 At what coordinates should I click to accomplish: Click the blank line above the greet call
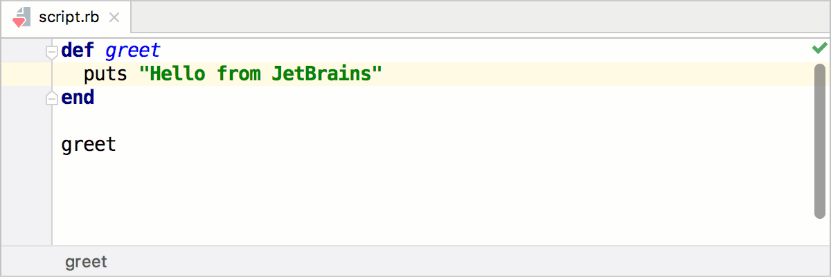(x=277, y=121)
